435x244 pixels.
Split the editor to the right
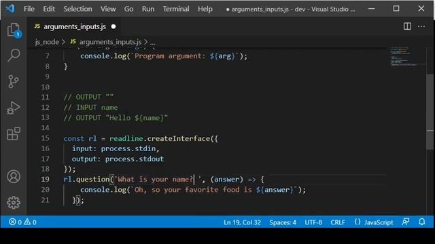tap(407, 26)
